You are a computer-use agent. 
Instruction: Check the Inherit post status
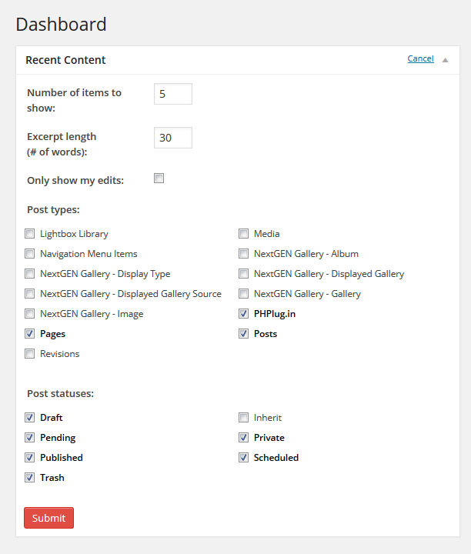coord(243,418)
